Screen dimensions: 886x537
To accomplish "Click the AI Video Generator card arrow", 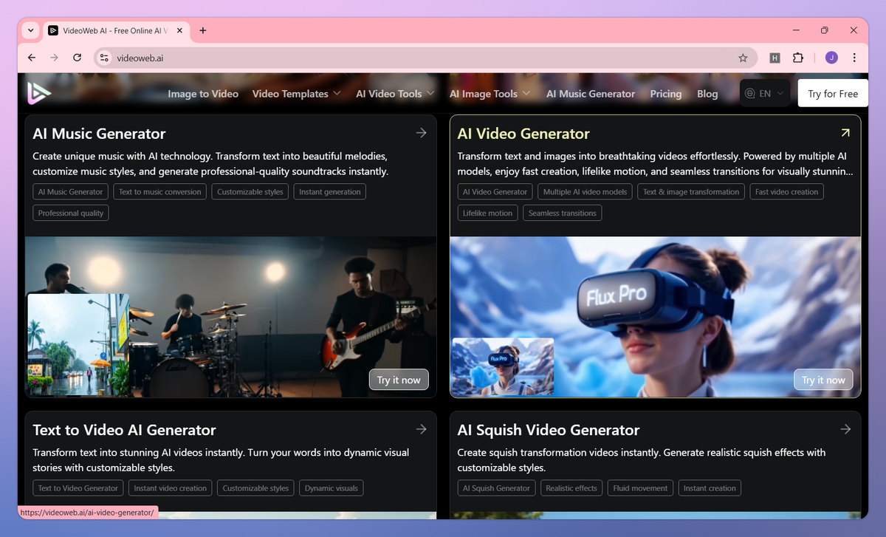I will [x=845, y=133].
